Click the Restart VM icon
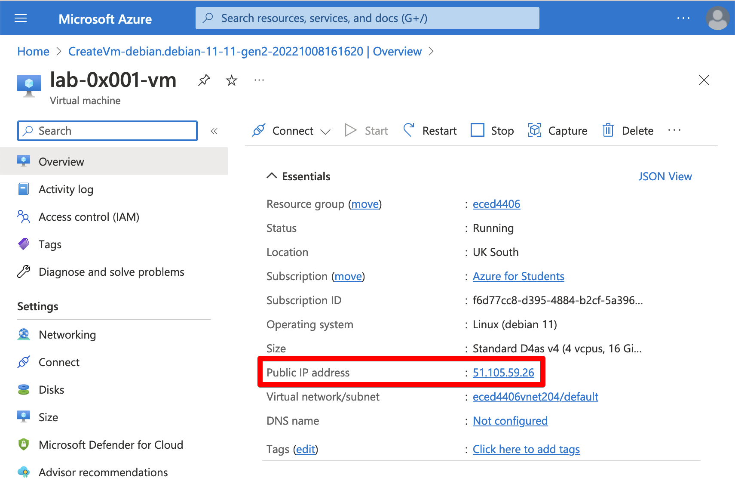735x481 pixels. click(x=409, y=130)
